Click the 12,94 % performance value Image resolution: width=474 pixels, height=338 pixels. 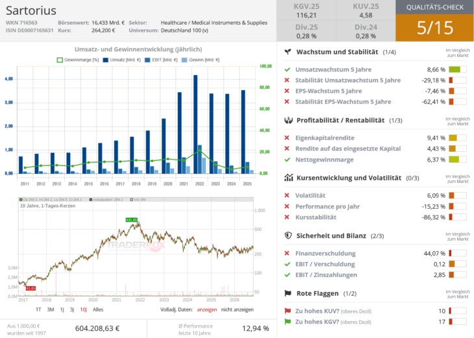coord(255,328)
